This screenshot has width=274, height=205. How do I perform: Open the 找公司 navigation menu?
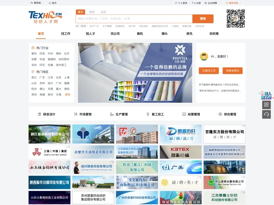click(x=115, y=34)
